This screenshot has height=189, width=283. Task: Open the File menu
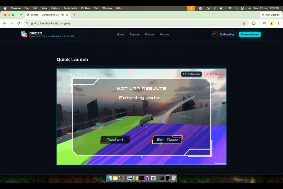pos(27,8)
